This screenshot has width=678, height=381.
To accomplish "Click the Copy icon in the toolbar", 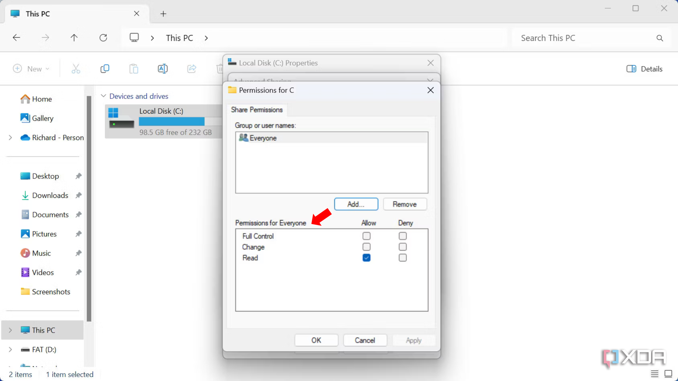I will click(105, 68).
